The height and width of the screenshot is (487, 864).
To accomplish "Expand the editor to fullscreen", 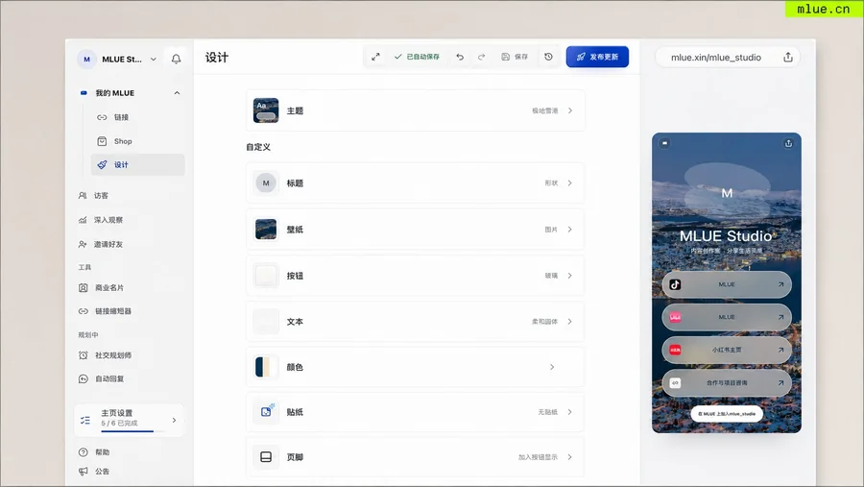I will 375,57.
